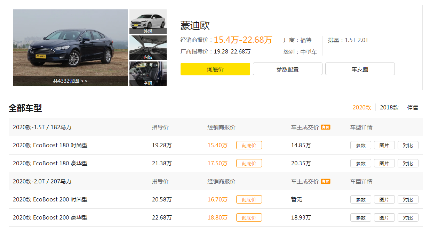Open 参数 for EcoBoost 200 豪华型
Screen dimensions: 430x232
coord(361,217)
